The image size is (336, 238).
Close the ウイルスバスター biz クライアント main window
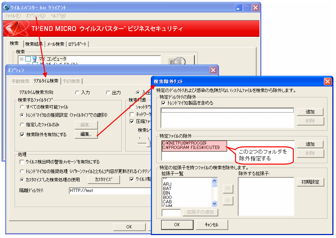coord(255,8)
